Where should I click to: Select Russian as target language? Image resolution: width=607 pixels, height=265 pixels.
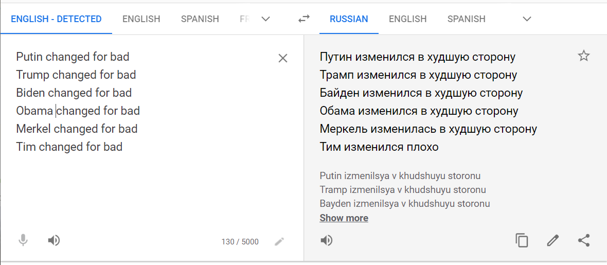click(x=349, y=19)
